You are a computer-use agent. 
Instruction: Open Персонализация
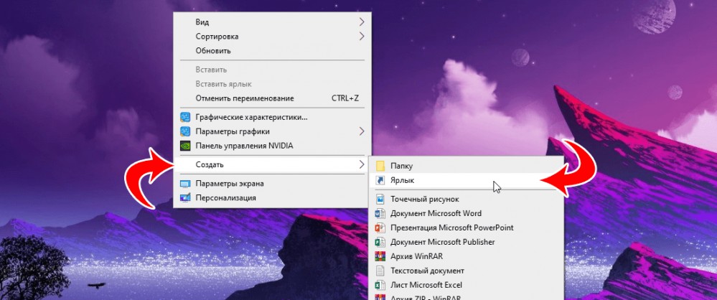pyautogui.click(x=272, y=198)
